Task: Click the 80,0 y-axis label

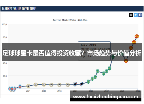Action: coord(5,37)
